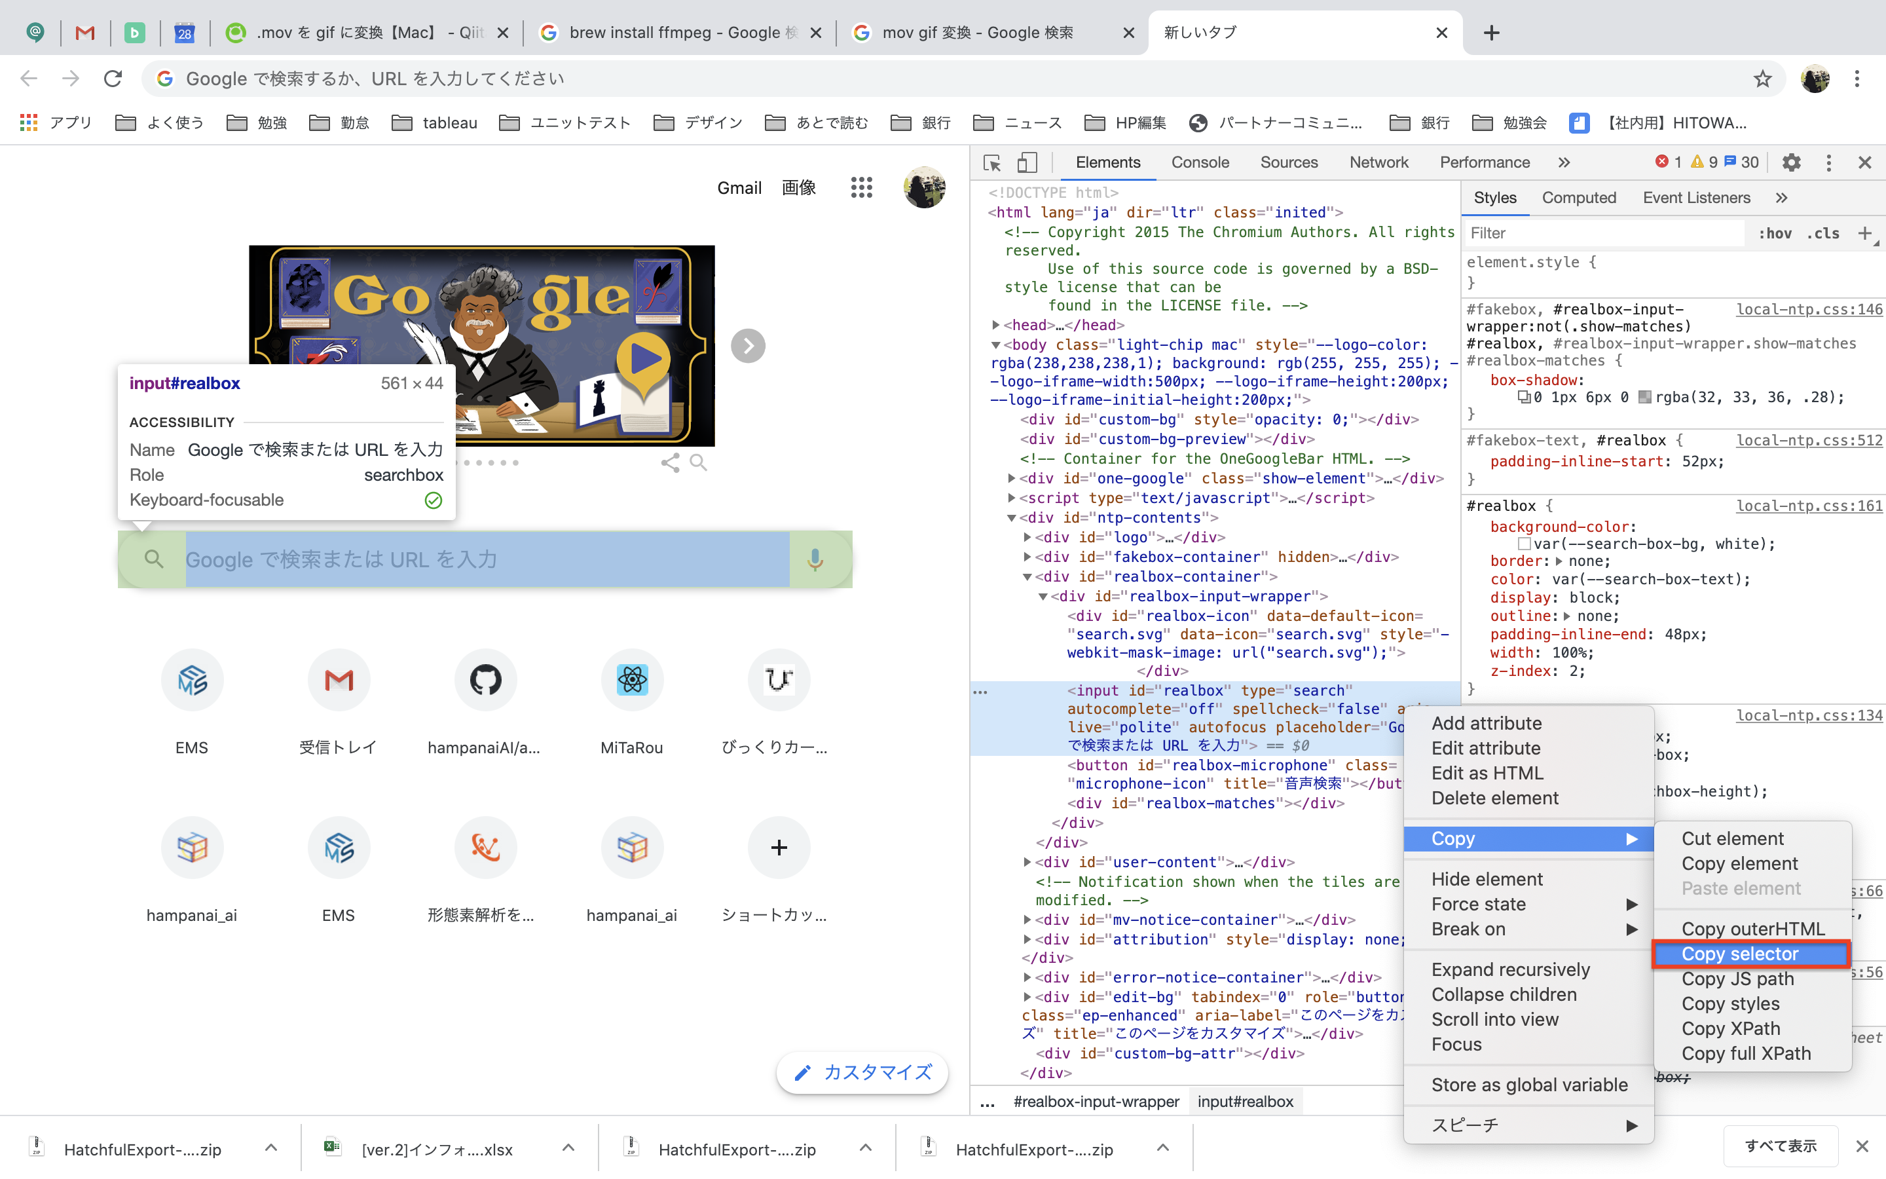Viewport: 1886px width, 1179px height.
Task: Expand the border shorthand property
Action: tap(1558, 561)
